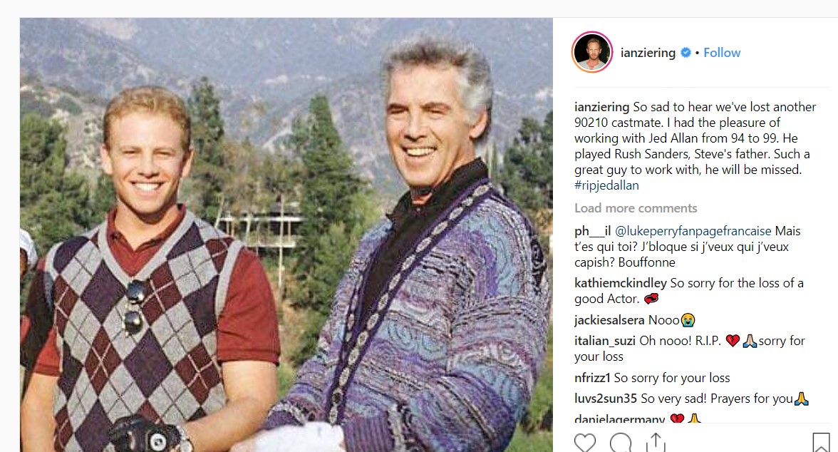The height and width of the screenshot is (452, 838).
Task: Visit ph__il commenter profile
Action: point(593,231)
